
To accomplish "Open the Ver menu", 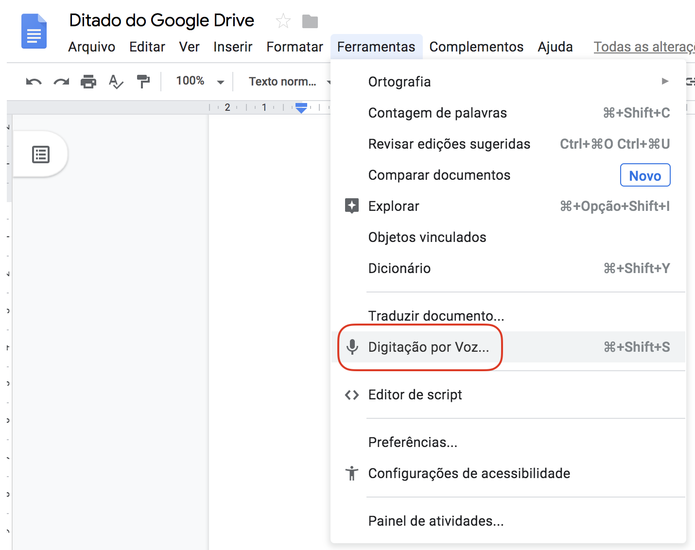I will pyautogui.click(x=190, y=47).
